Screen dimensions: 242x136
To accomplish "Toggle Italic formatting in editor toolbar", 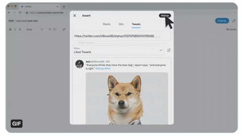I will coord(15,29).
